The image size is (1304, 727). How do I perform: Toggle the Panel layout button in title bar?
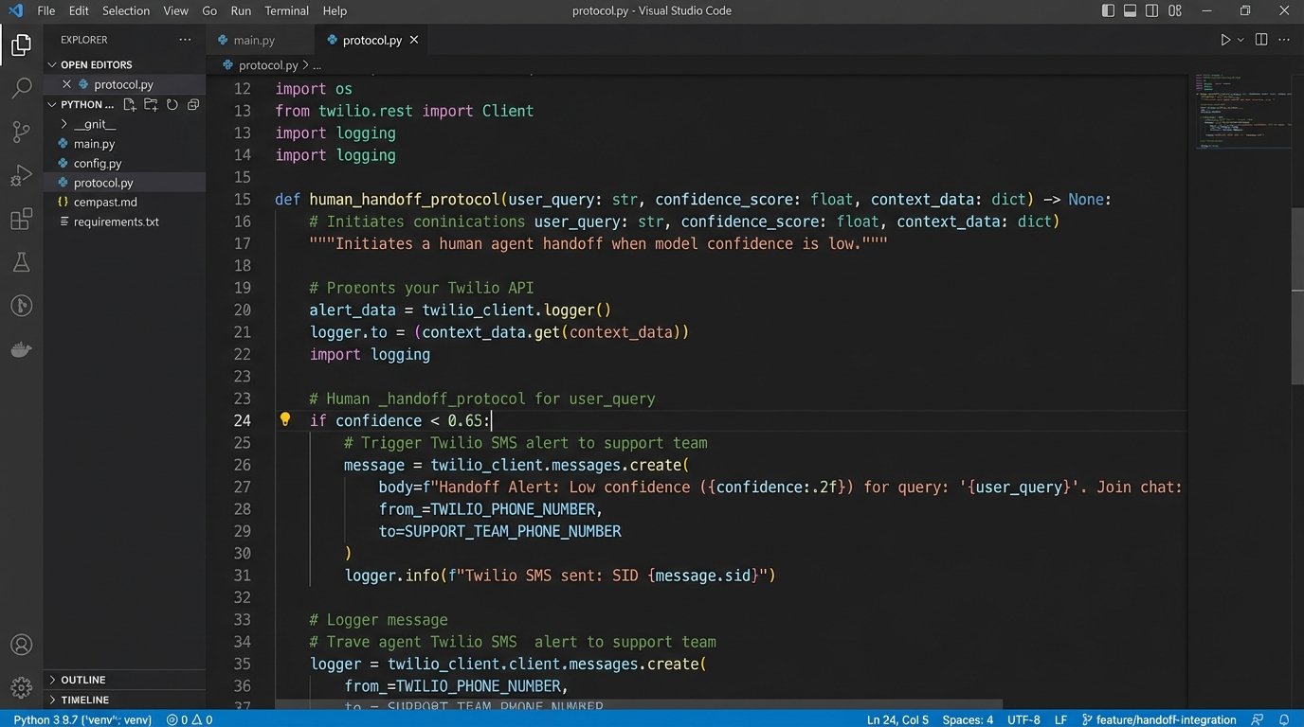(1130, 11)
